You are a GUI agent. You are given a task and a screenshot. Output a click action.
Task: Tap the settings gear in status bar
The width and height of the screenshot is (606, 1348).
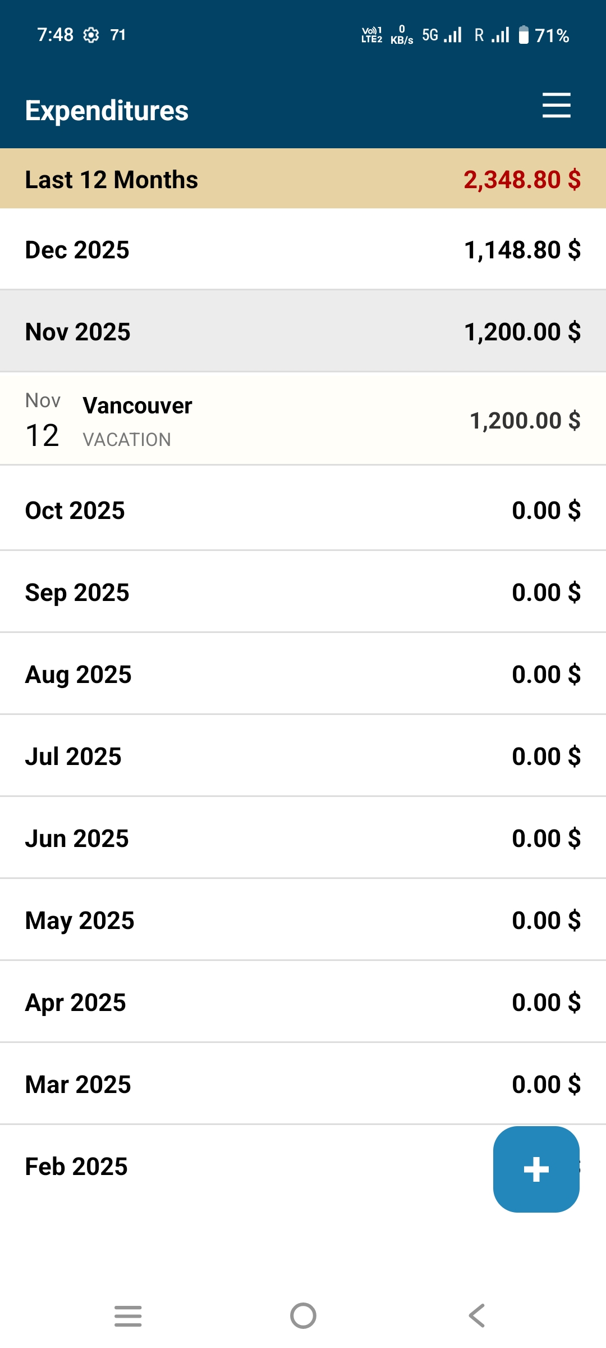(91, 35)
